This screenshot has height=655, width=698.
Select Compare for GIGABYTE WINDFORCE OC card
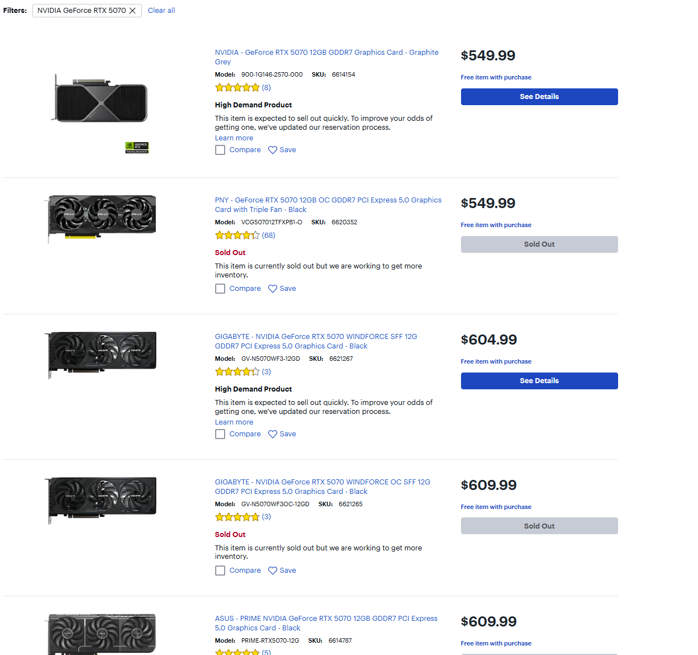pyautogui.click(x=220, y=571)
